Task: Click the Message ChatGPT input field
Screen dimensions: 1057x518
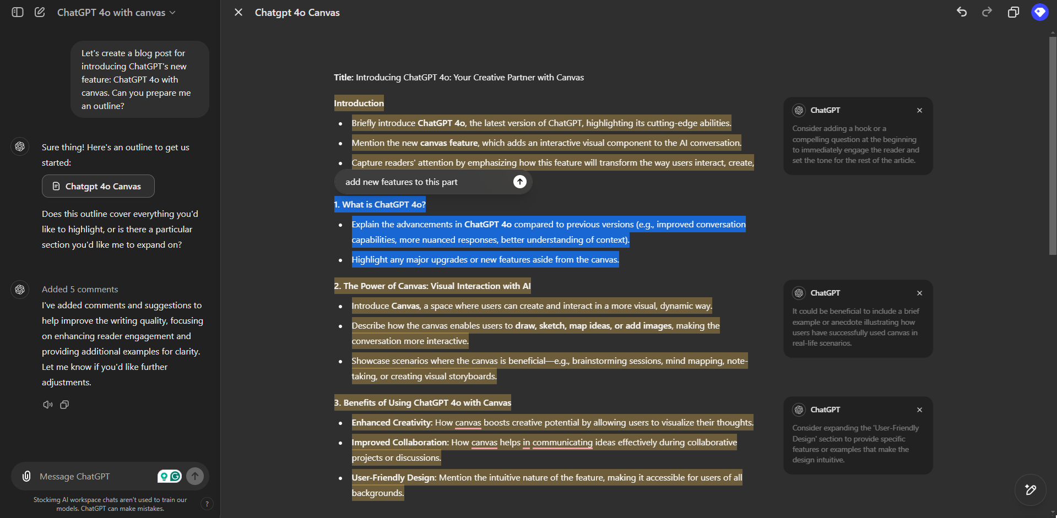Action: [x=95, y=476]
